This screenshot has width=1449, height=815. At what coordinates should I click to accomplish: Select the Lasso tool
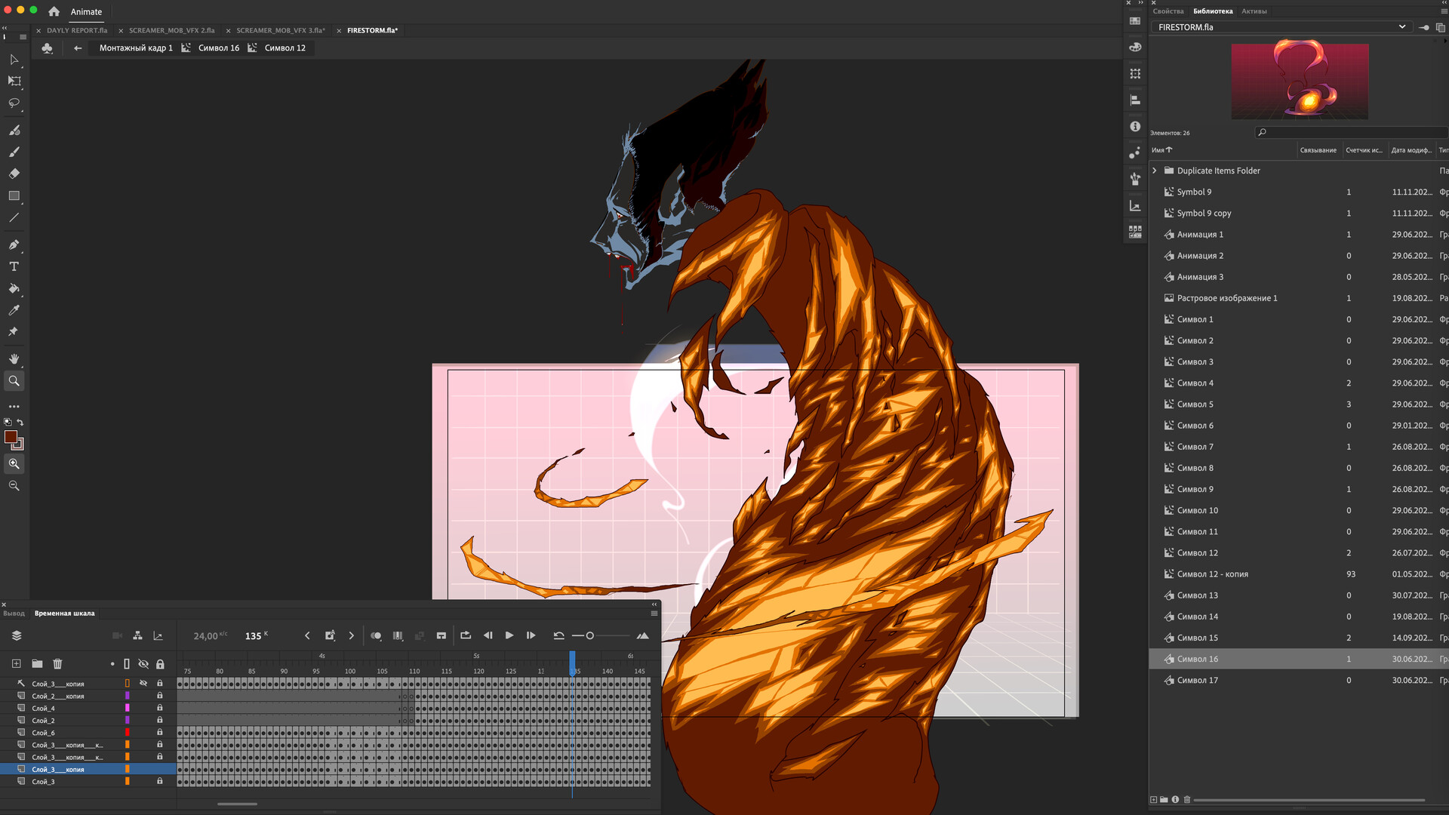tap(14, 103)
